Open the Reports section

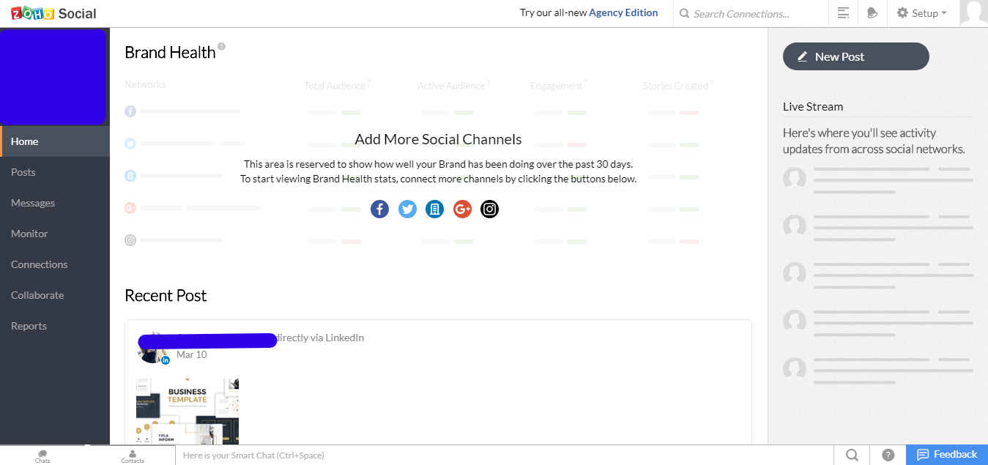pyautogui.click(x=29, y=325)
